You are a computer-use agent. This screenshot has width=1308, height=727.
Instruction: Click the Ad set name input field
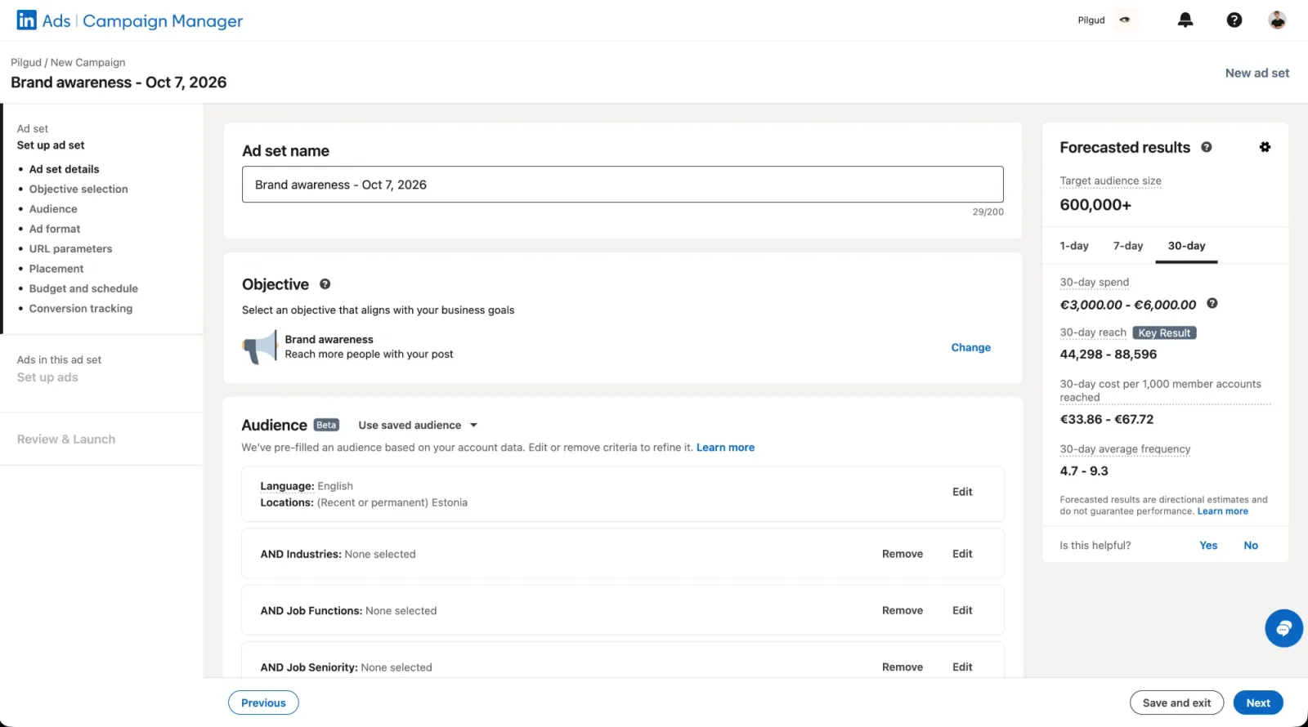[x=622, y=185]
